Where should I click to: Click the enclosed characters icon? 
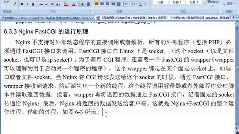tap(88, 4)
